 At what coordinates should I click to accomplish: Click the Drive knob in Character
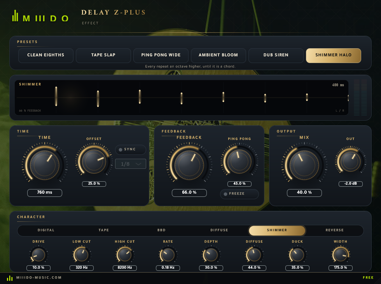[38, 255]
